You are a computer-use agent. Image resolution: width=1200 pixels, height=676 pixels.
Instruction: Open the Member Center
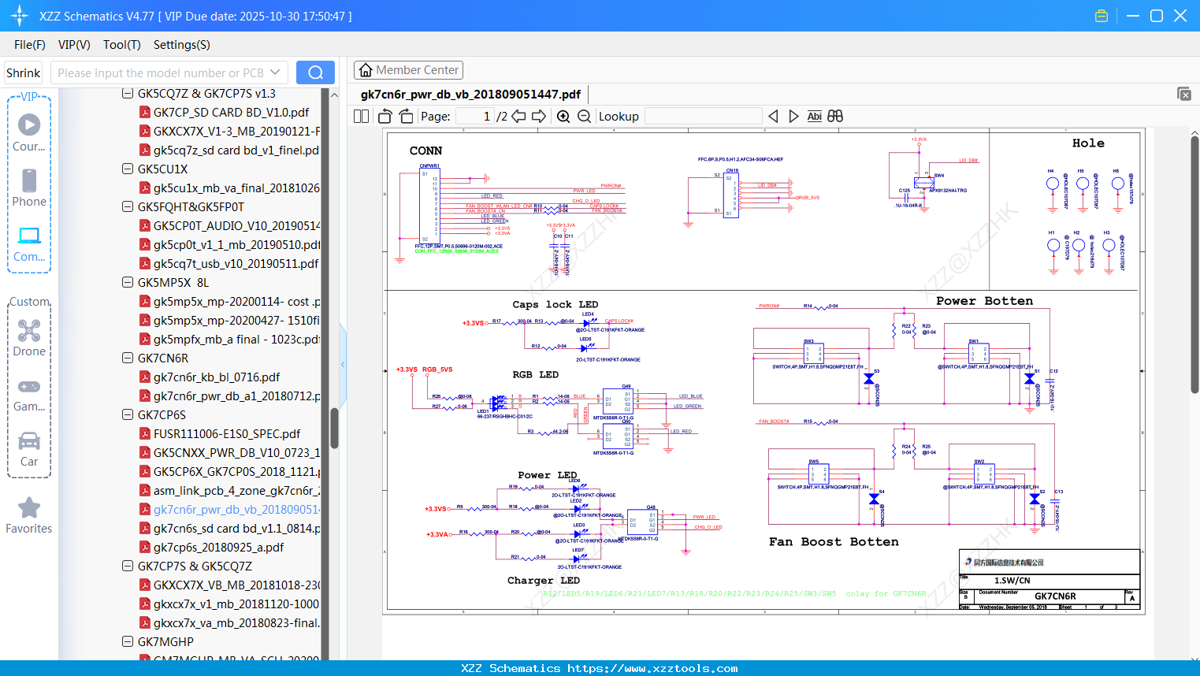408,70
